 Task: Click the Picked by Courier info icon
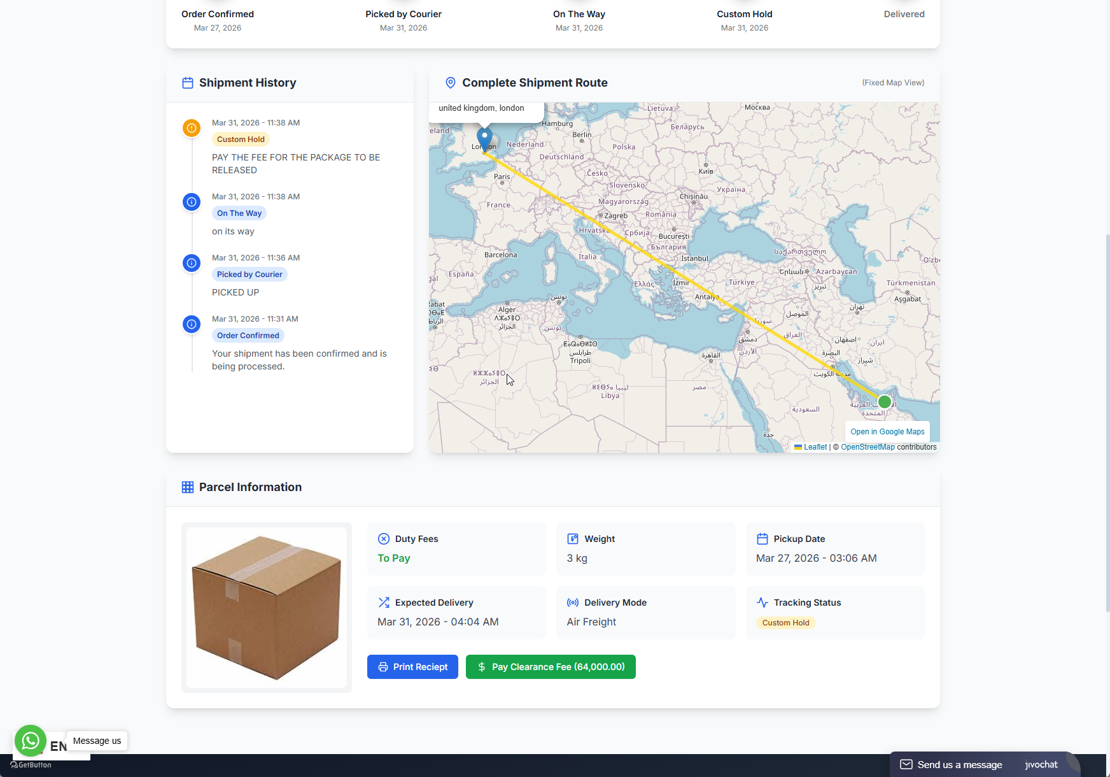pyautogui.click(x=192, y=263)
